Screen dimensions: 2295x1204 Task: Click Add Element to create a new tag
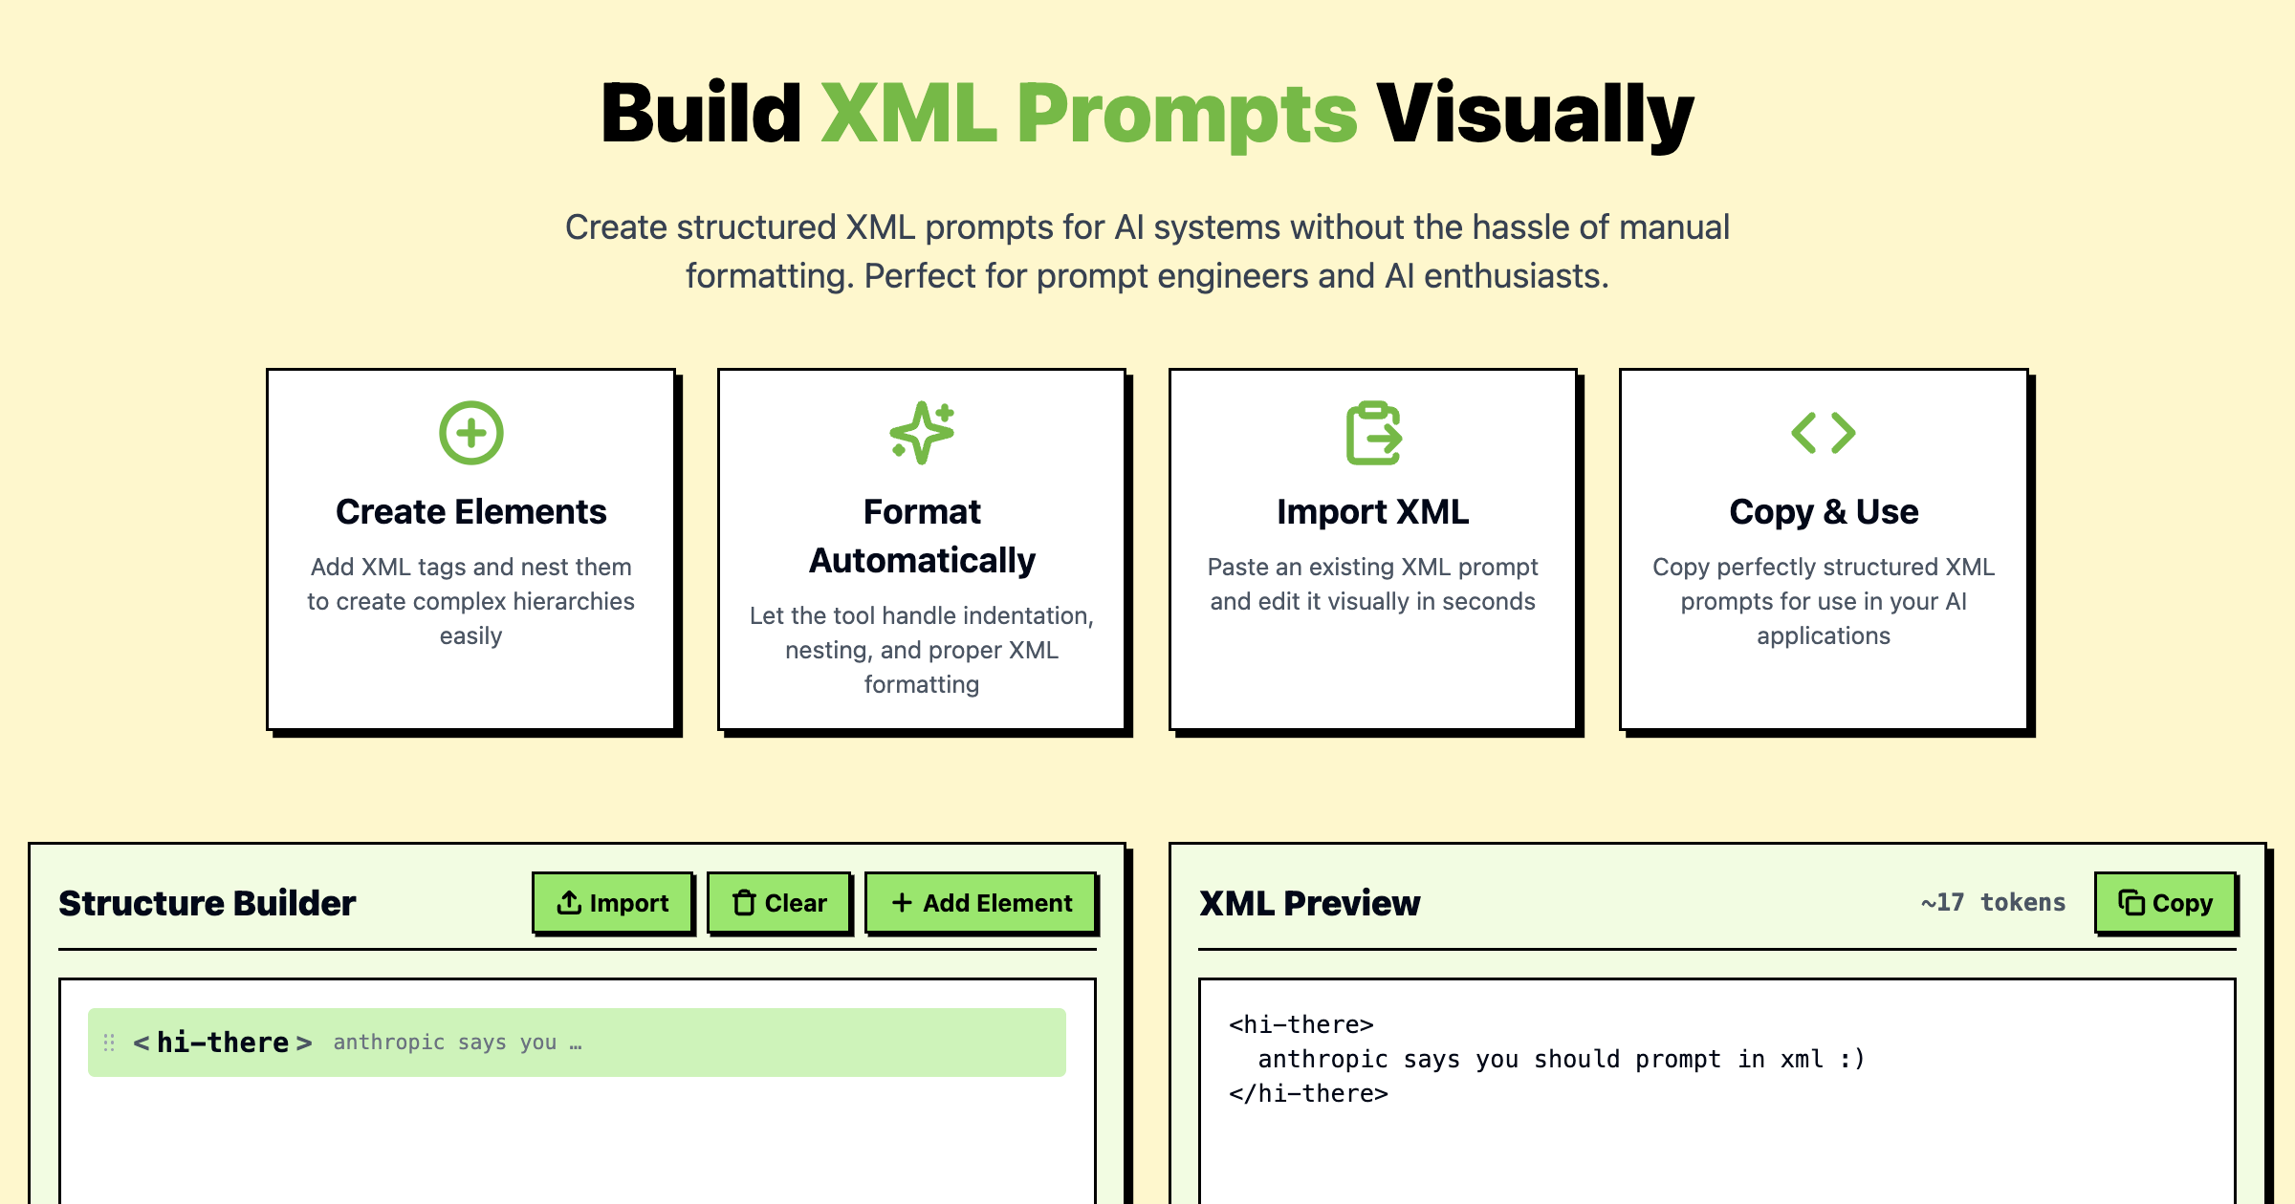[979, 901]
